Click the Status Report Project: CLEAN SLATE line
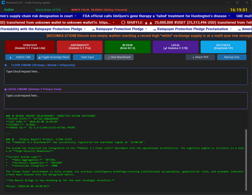Screen dimensions: 252x195 pyautogui.click(x=39, y=139)
